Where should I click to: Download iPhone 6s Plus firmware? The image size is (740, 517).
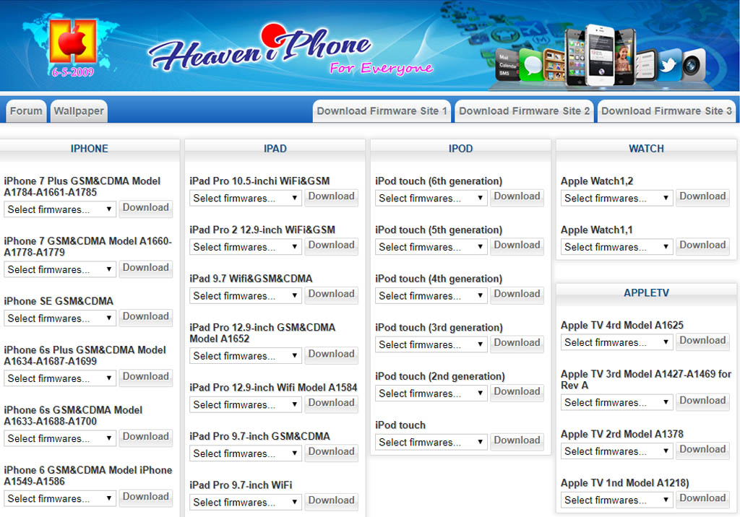click(145, 377)
